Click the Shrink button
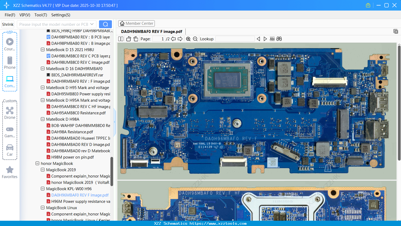 coord(8,24)
